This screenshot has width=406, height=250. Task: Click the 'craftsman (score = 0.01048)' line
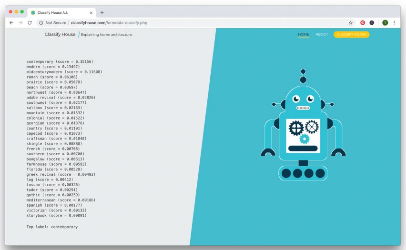pos(56,139)
